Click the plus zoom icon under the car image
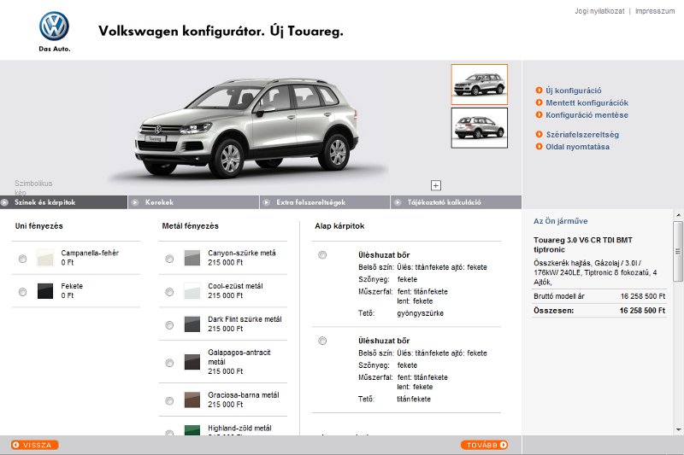The width and height of the screenshot is (684, 455). (x=435, y=185)
